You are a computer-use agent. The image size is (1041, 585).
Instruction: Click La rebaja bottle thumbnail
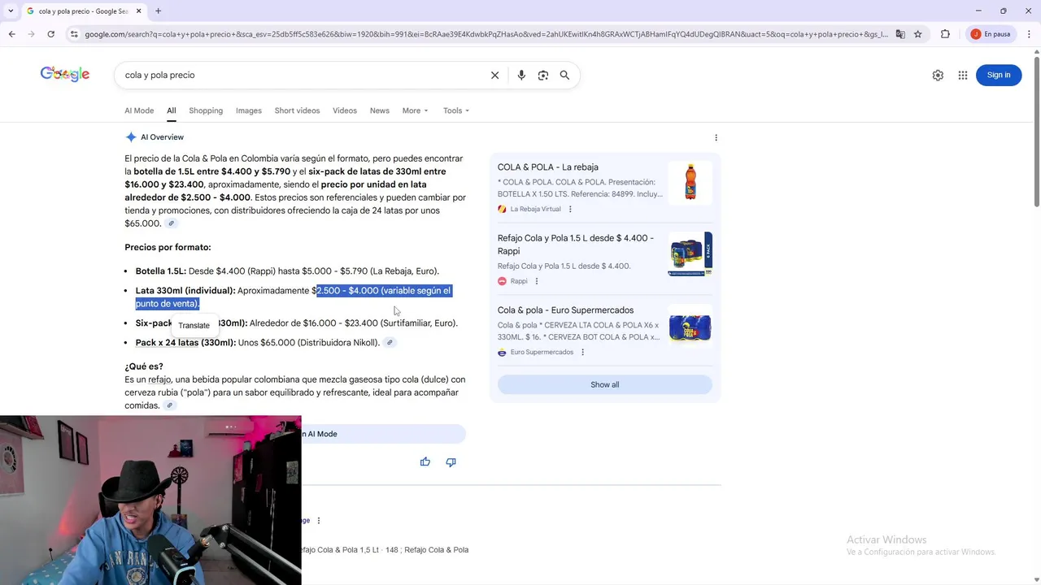coord(690,182)
